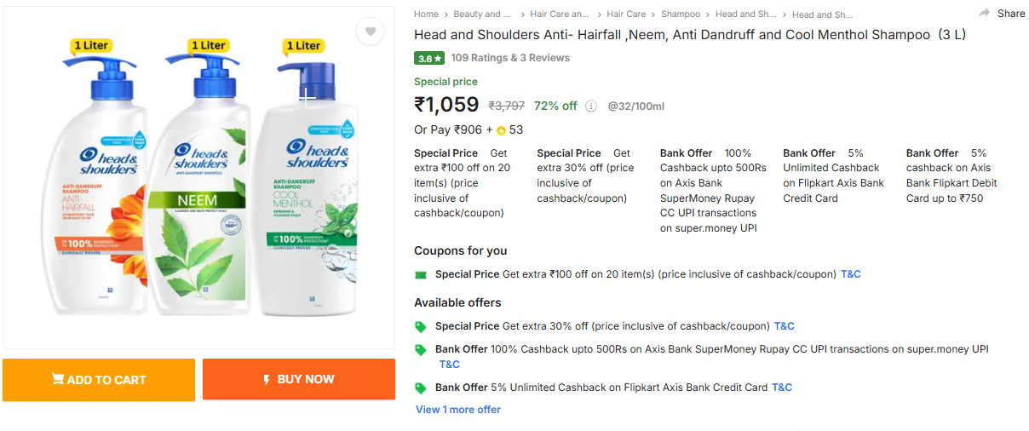
Task: Click the Share arrow icon
Action: pyautogui.click(x=985, y=13)
